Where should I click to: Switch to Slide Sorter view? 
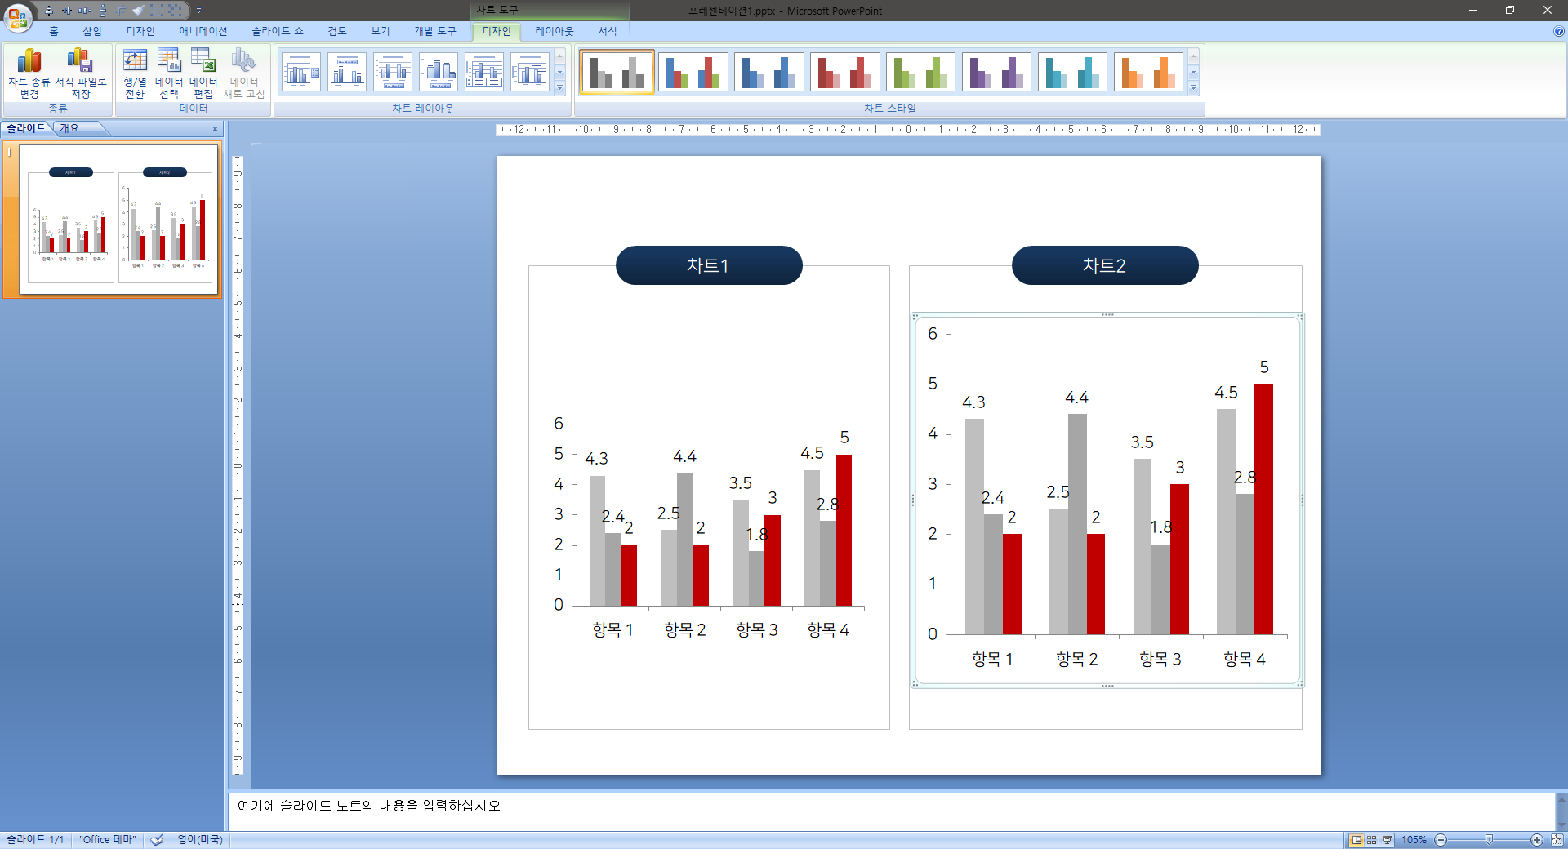tap(1372, 840)
